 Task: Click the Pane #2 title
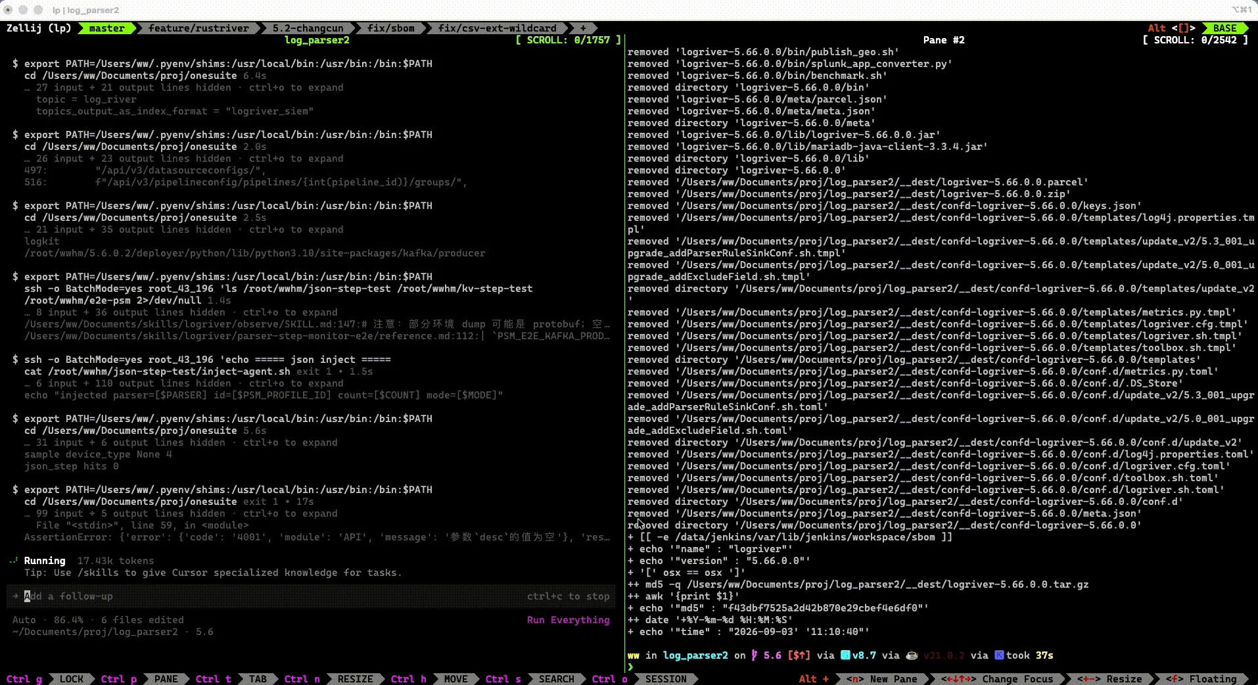point(943,40)
